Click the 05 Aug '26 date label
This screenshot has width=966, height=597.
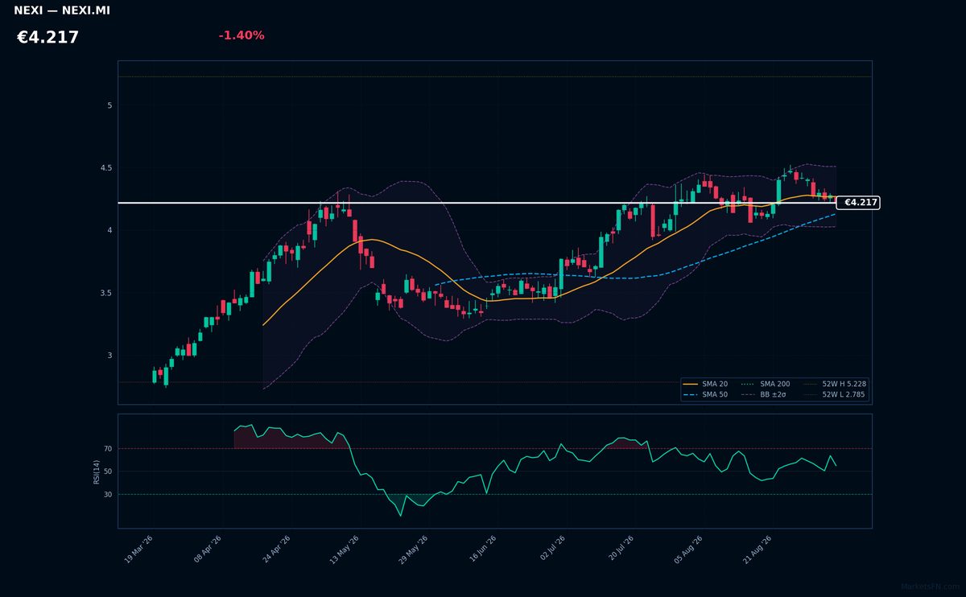(688, 550)
